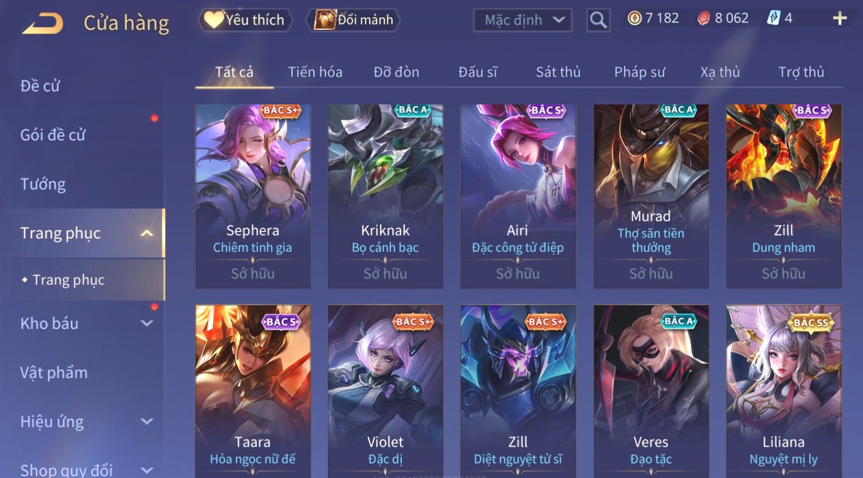Click the gold coin balance icon
The image size is (863, 478).
[634, 18]
